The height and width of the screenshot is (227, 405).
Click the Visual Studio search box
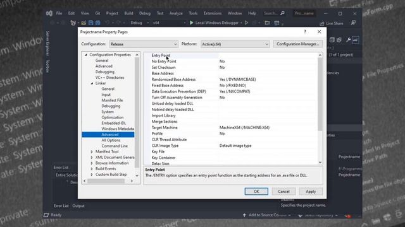(x=274, y=13)
